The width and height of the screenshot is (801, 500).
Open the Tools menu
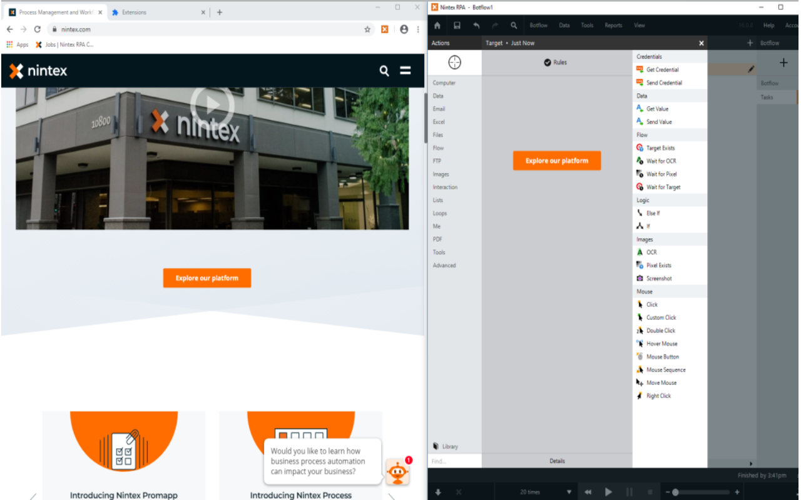(x=587, y=25)
